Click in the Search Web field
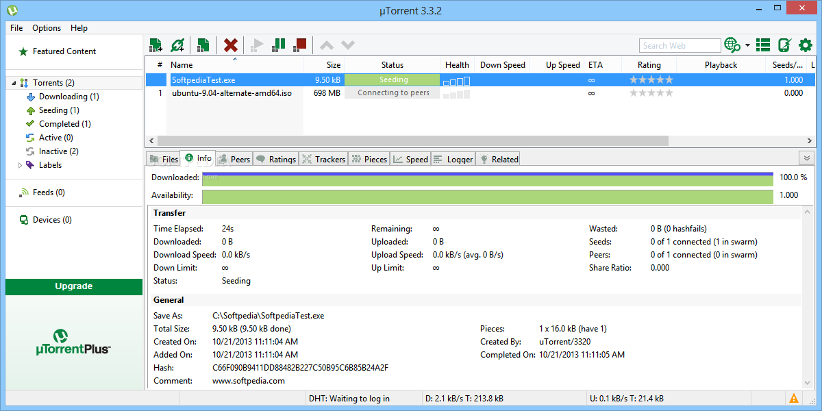The height and width of the screenshot is (411, 822). point(680,45)
